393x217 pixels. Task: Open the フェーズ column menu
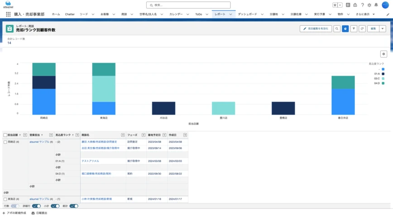pos(144,135)
